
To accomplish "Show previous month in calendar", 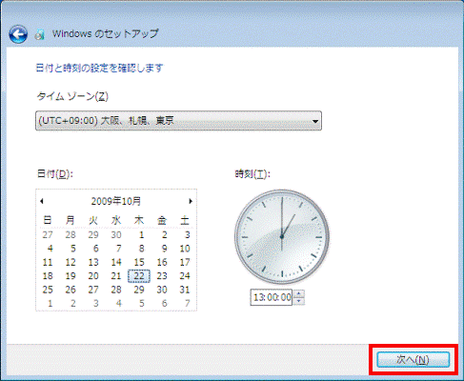I will 42,201.
